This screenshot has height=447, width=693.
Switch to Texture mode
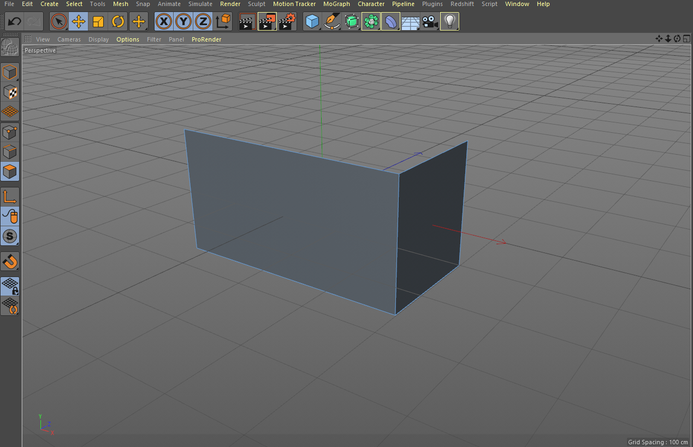tap(10, 92)
